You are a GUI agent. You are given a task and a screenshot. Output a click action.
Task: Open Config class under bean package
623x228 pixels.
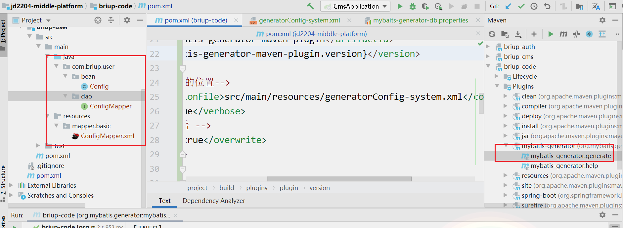tap(99, 86)
